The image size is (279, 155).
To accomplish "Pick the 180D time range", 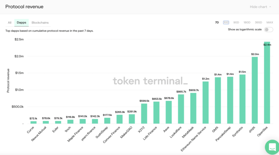I will click(x=247, y=22).
